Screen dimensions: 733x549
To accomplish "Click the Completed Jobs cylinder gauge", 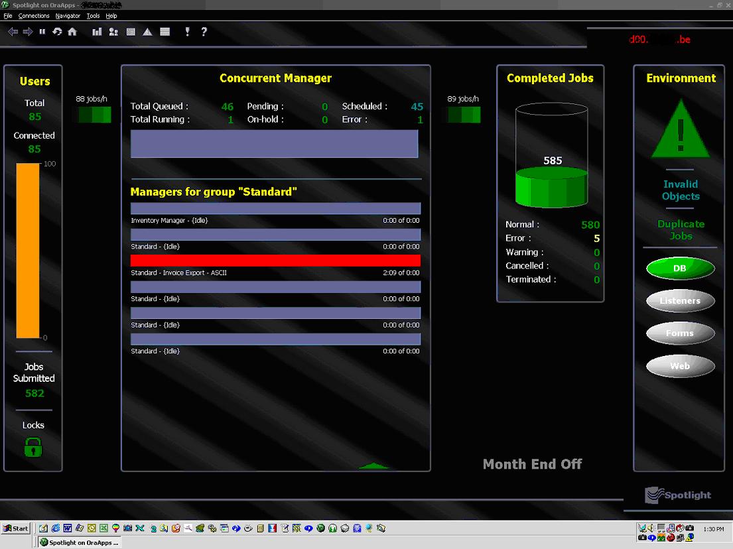I will coord(552,155).
